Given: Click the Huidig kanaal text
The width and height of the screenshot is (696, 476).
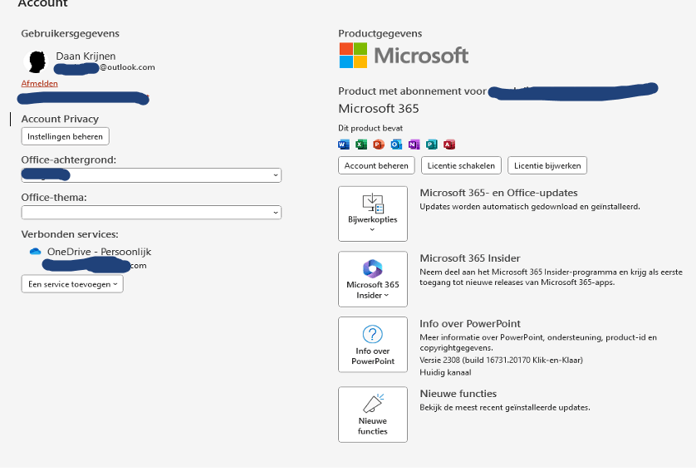Looking at the screenshot, I should (x=445, y=372).
